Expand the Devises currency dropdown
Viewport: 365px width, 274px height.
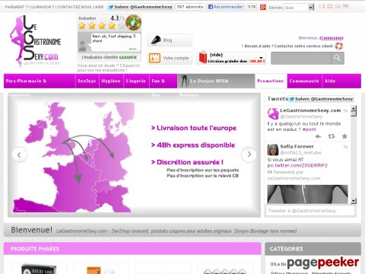[311, 8]
